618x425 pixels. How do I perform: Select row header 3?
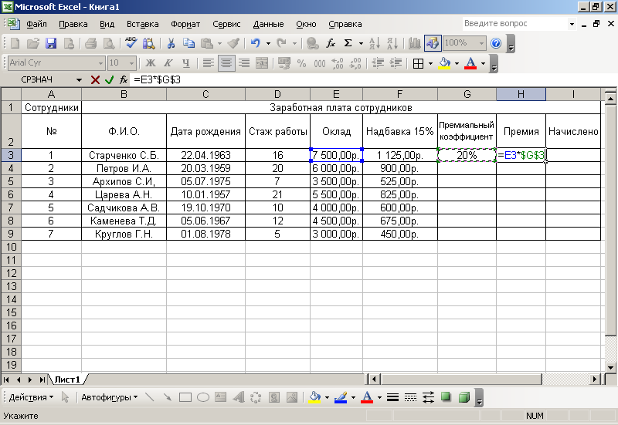pyautogui.click(x=11, y=155)
